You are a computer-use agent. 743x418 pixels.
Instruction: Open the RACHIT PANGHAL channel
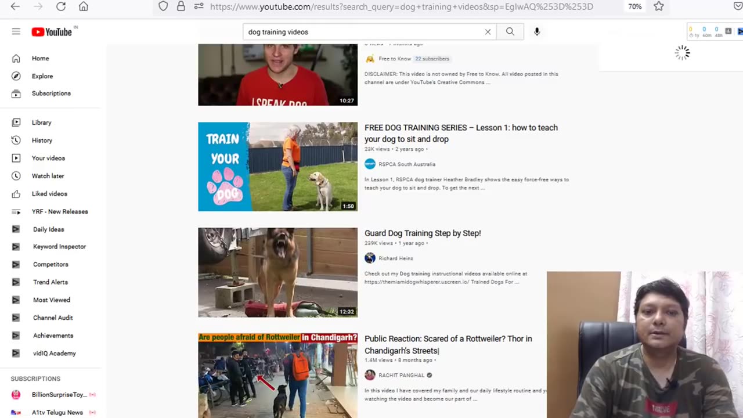(402, 376)
